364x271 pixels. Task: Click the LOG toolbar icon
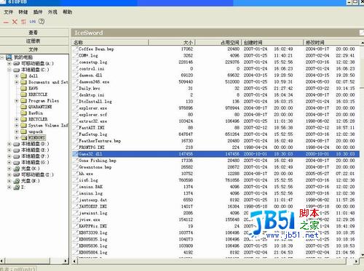[33, 22]
